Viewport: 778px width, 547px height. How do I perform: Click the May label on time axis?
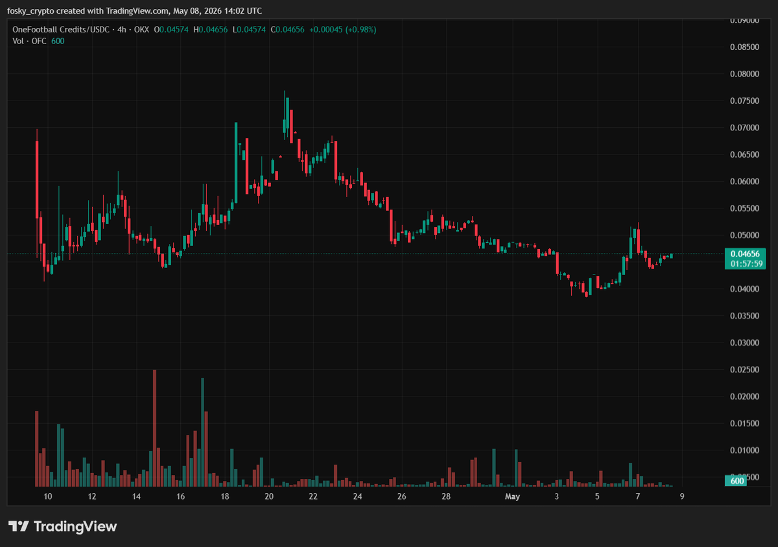[512, 497]
